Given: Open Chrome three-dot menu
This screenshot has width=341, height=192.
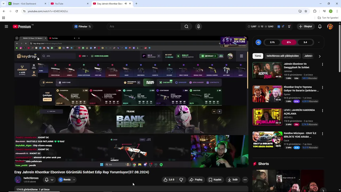Looking at the screenshot, I should (337, 11).
